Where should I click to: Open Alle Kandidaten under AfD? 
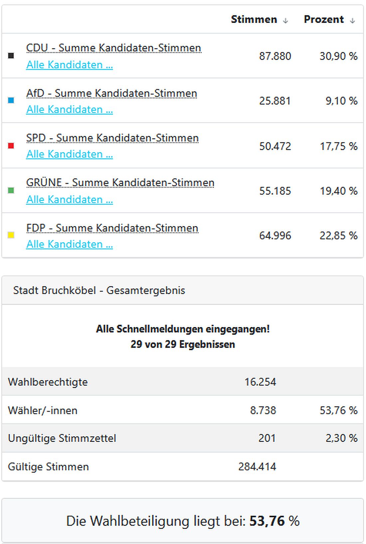[70, 110]
